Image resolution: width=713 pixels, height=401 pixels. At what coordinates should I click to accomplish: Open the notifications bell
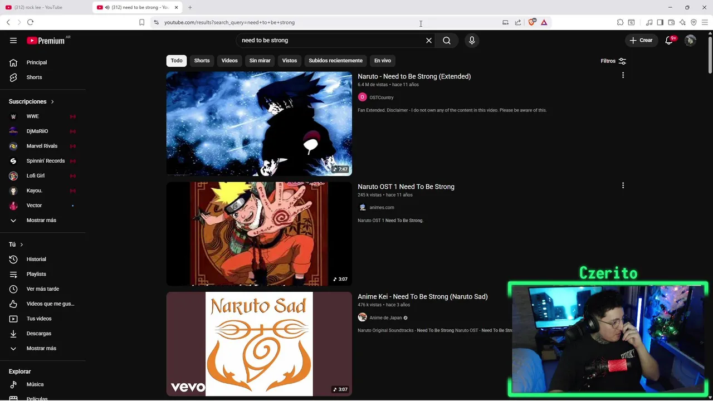tap(670, 41)
